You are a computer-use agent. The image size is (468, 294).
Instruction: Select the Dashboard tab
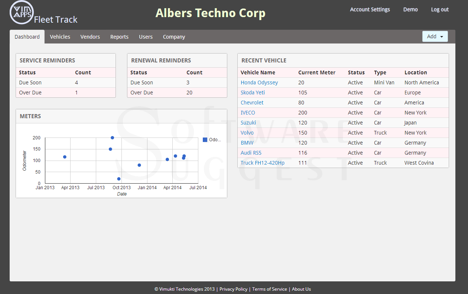point(27,37)
